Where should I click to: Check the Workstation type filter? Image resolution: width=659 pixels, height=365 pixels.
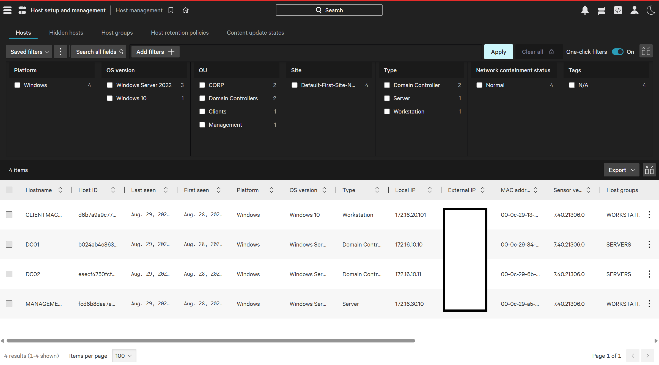click(387, 112)
